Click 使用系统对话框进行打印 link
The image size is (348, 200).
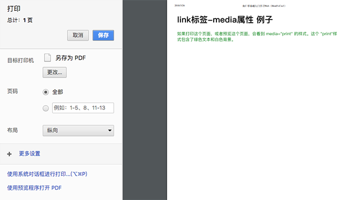click(x=47, y=174)
